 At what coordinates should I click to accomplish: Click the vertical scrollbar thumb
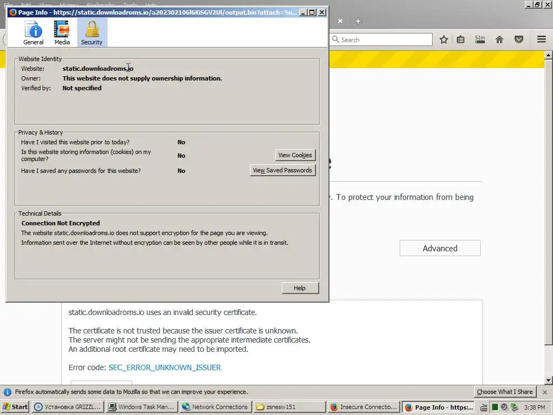(548, 202)
